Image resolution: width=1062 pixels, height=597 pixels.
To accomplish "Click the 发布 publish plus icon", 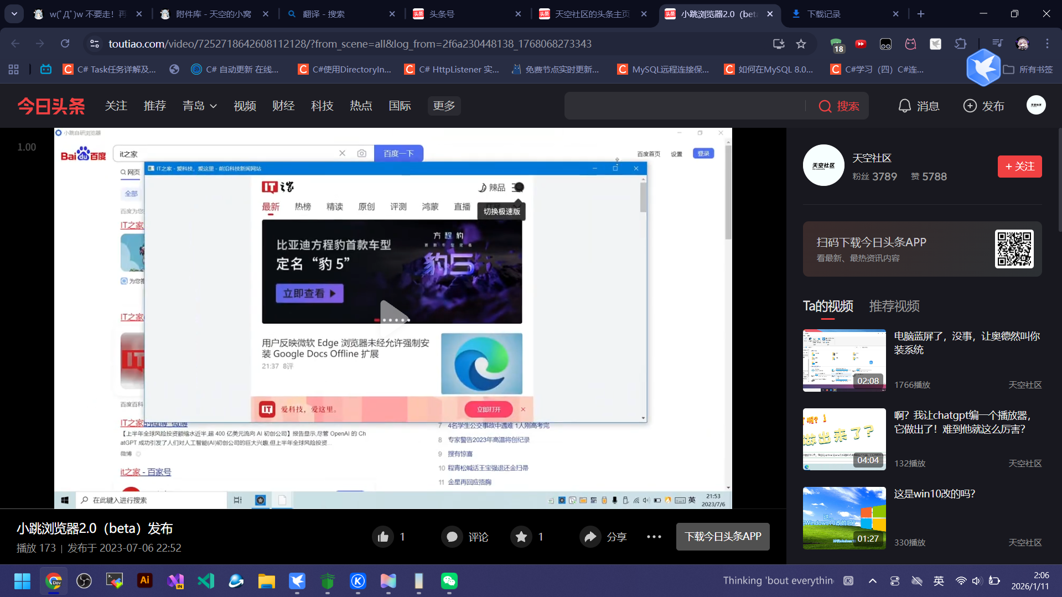I will click(x=970, y=106).
